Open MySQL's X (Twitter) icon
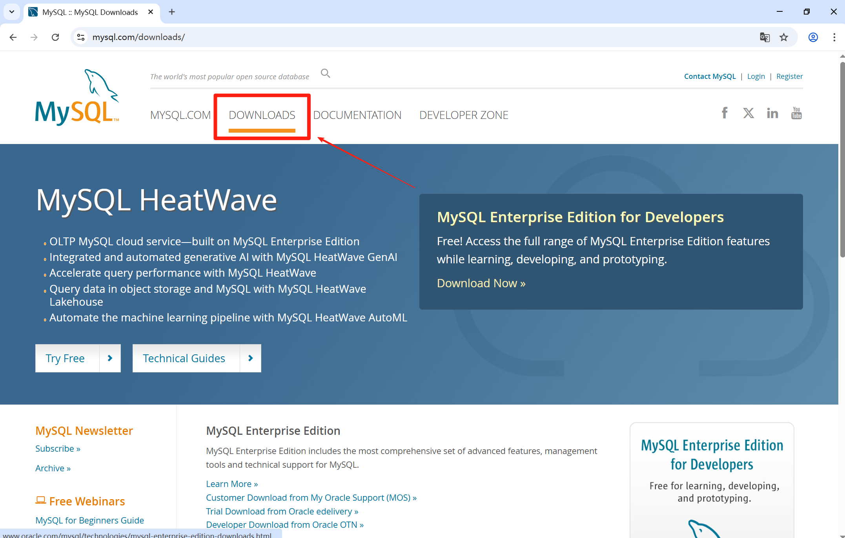This screenshot has height=538, width=845. (x=748, y=113)
